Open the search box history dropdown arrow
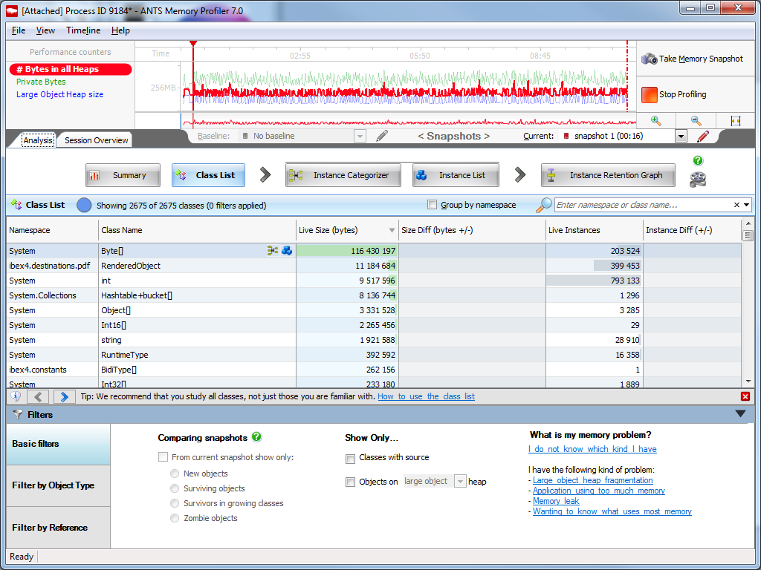Viewport: 761px width, 570px height. 746,205
